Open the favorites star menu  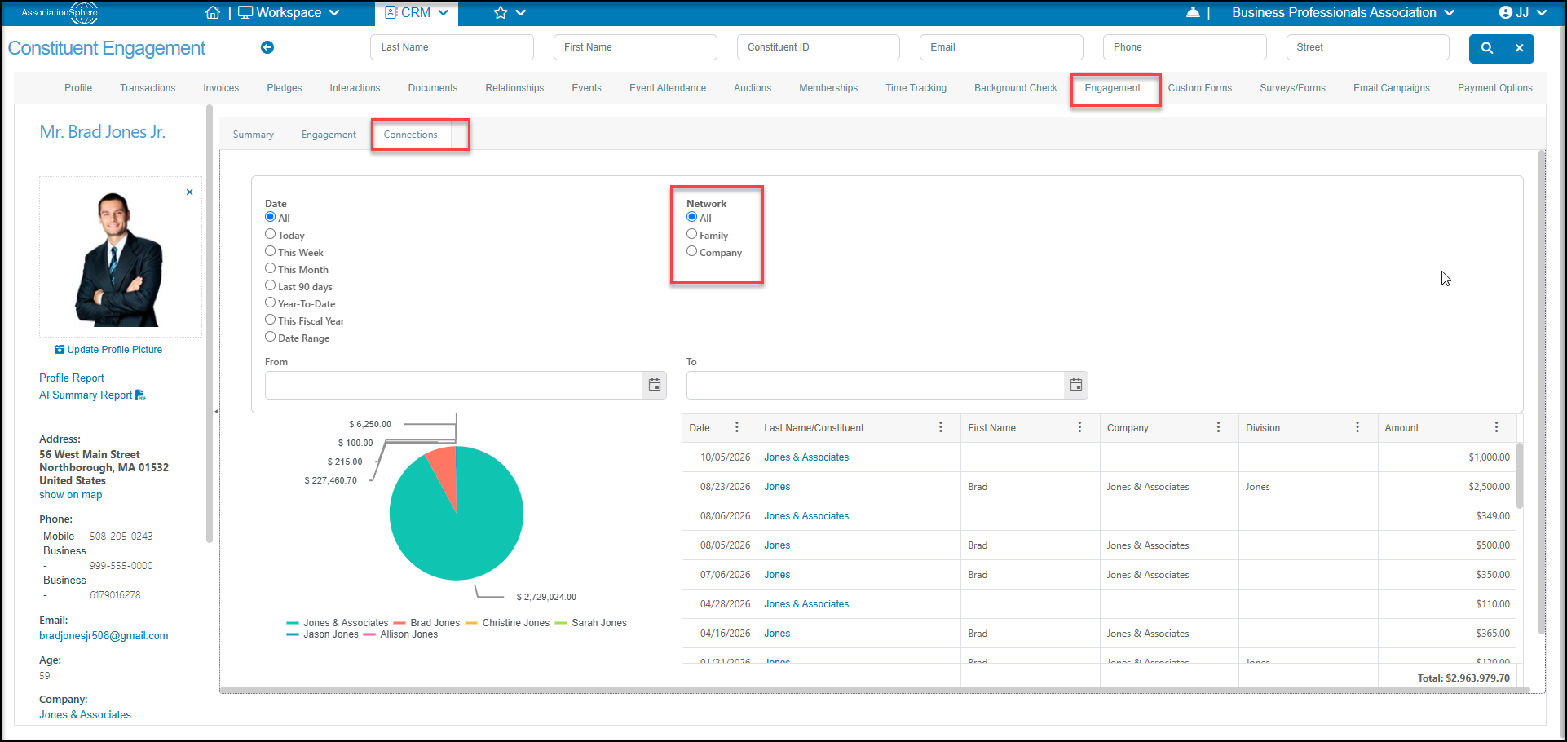tap(510, 13)
